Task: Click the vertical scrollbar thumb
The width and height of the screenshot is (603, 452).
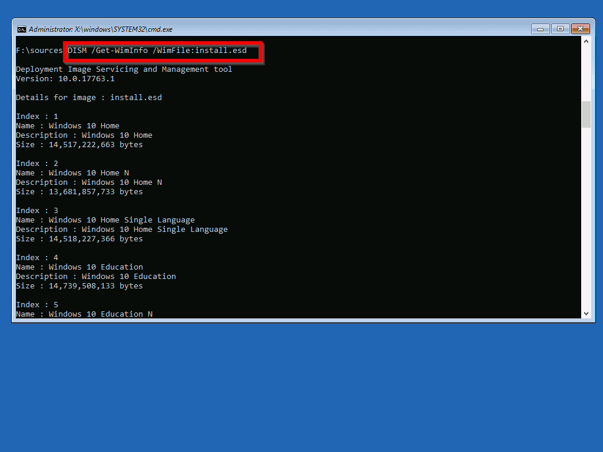Action: (586, 114)
